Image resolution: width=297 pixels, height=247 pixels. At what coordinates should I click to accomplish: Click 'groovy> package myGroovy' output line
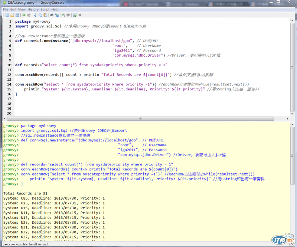(x=30, y=126)
